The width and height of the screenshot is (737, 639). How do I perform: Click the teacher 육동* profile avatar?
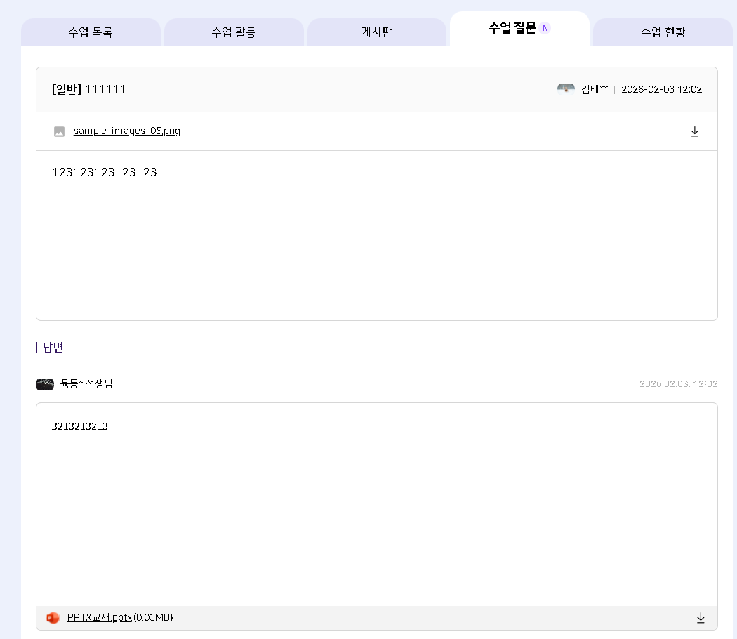tap(45, 384)
